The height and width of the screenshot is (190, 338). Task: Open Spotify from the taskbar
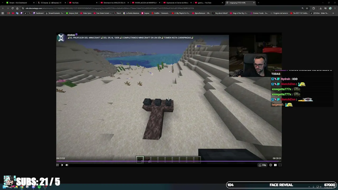click(x=39, y=187)
